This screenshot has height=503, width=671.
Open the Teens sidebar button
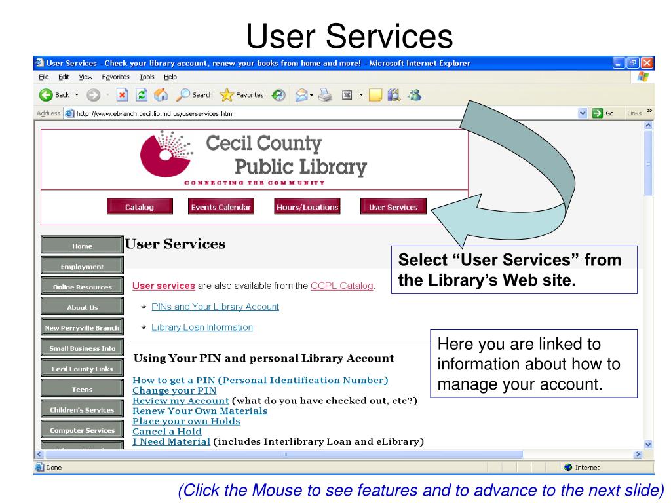click(82, 389)
